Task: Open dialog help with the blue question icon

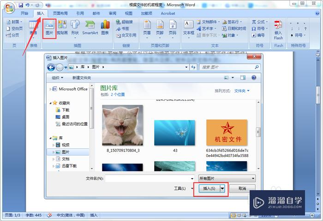Action: pos(254,77)
